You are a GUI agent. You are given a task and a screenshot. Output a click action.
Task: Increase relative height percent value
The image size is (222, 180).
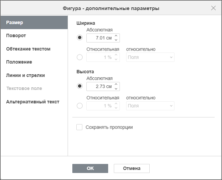[x=116, y=103]
